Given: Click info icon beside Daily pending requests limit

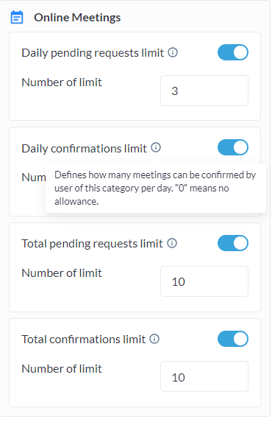Looking at the screenshot, I should tap(173, 52).
